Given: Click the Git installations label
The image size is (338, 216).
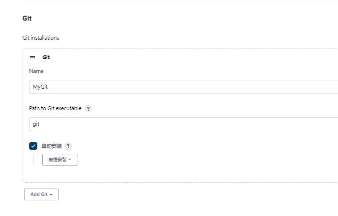Looking at the screenshot, I should (41, 38).
